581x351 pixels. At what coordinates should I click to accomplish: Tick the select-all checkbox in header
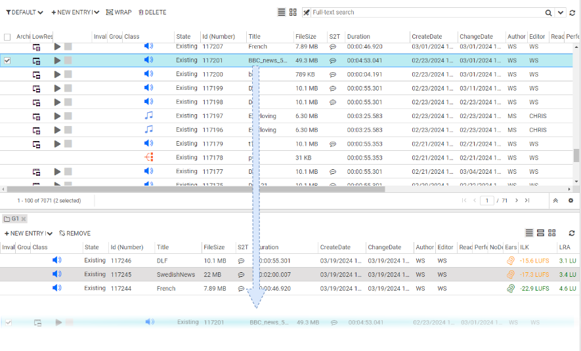pyautogui.click(x=7, y=37)
